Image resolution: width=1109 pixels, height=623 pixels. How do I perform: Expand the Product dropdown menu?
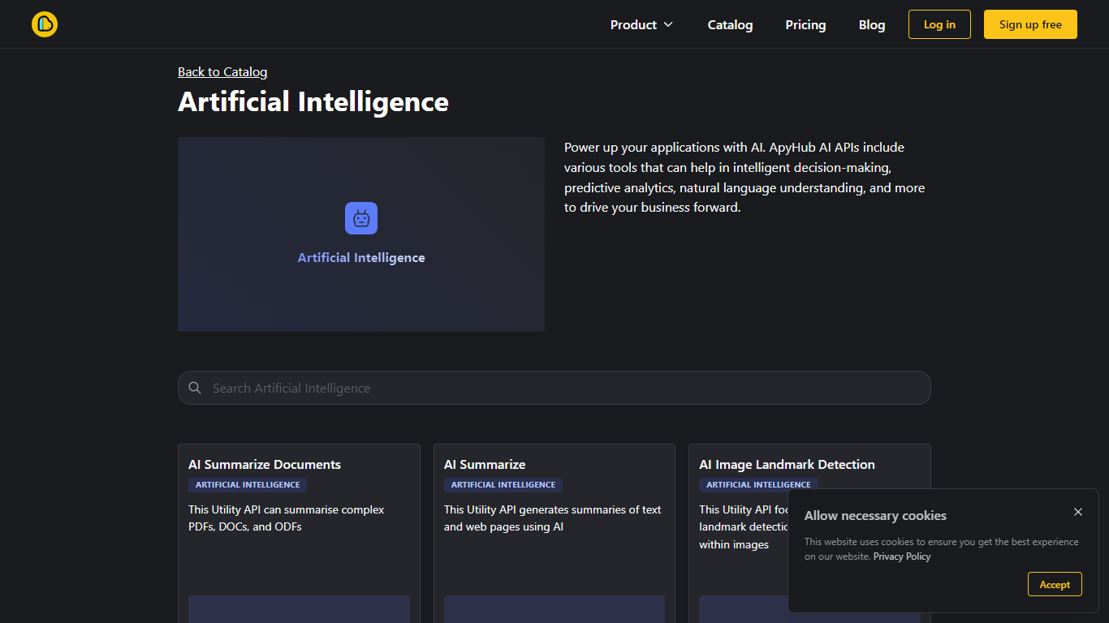[641, 25]
